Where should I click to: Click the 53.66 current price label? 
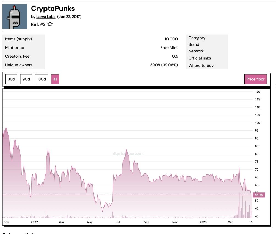pos(259,195)
